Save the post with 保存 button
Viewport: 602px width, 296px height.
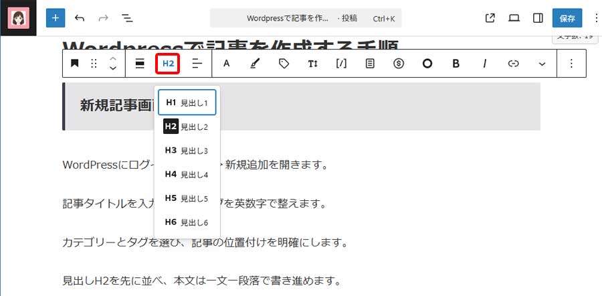tap(567, 19)
